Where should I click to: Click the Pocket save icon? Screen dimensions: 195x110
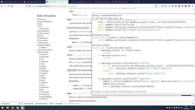tap(163, 6)
